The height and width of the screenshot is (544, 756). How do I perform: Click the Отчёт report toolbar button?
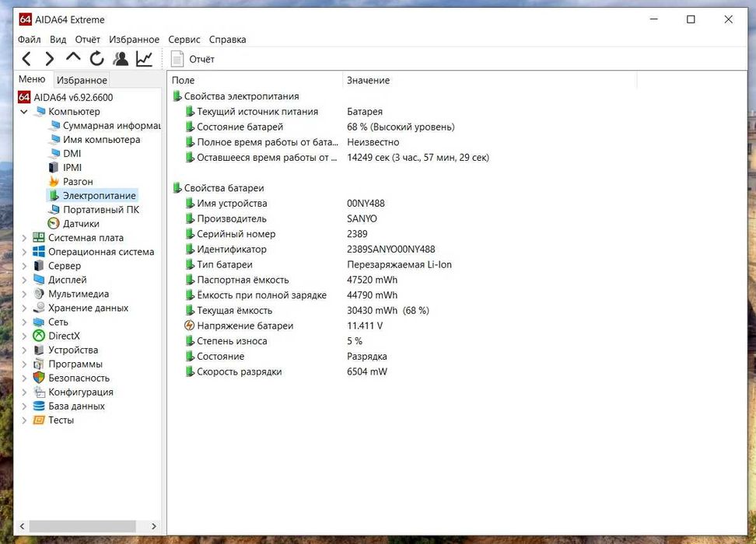[x=193, y=59]
